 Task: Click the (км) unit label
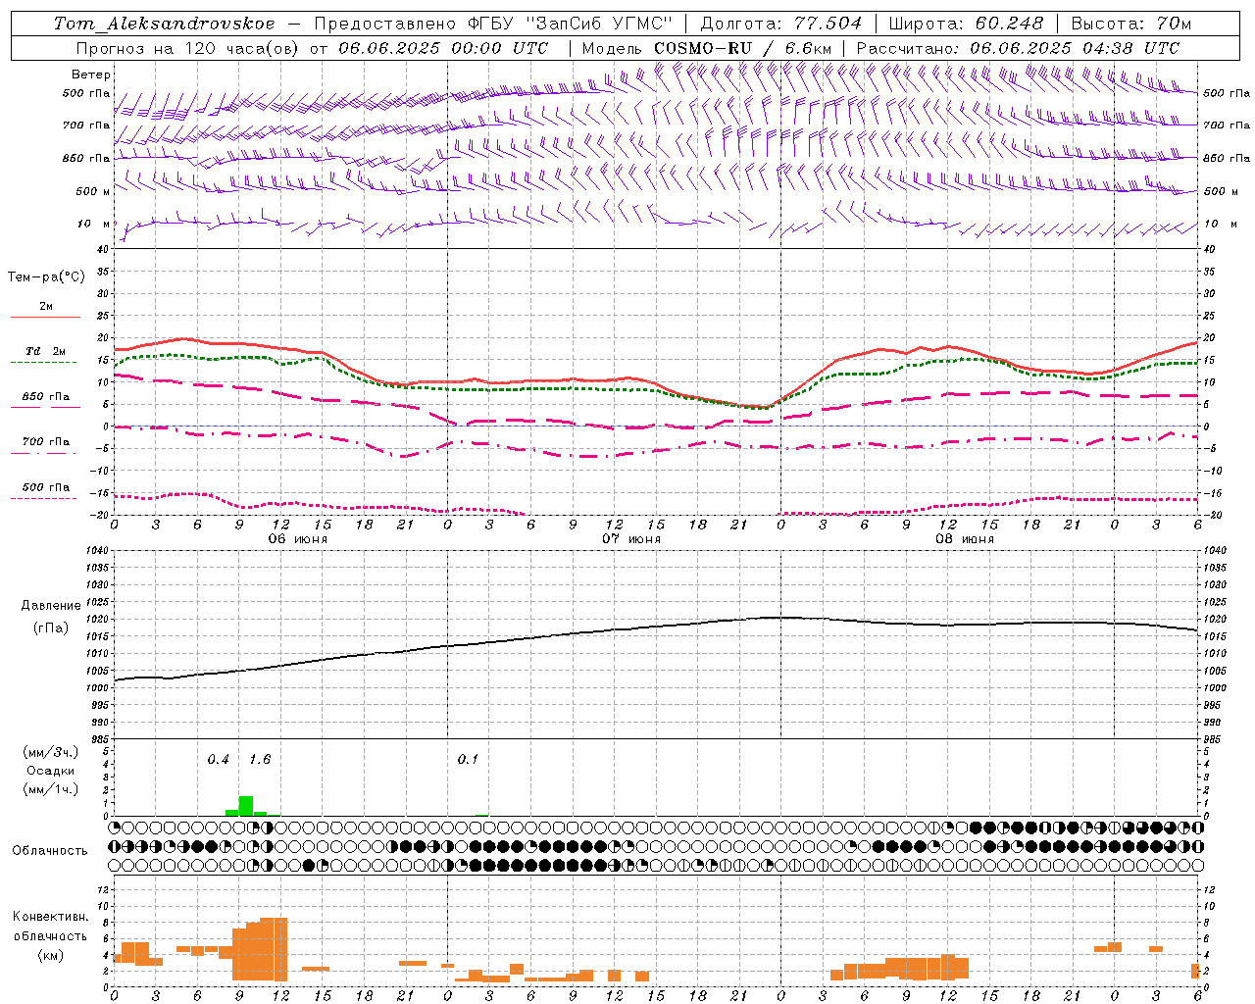50,955
